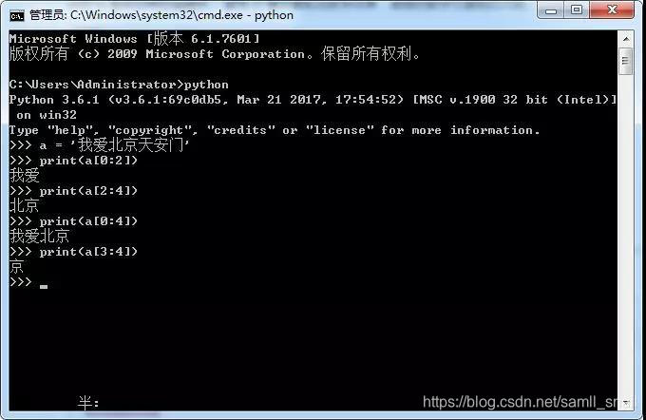Open the cmd.exe system menu icon
This screenshot has height=420, width=646.
(17, 15)
